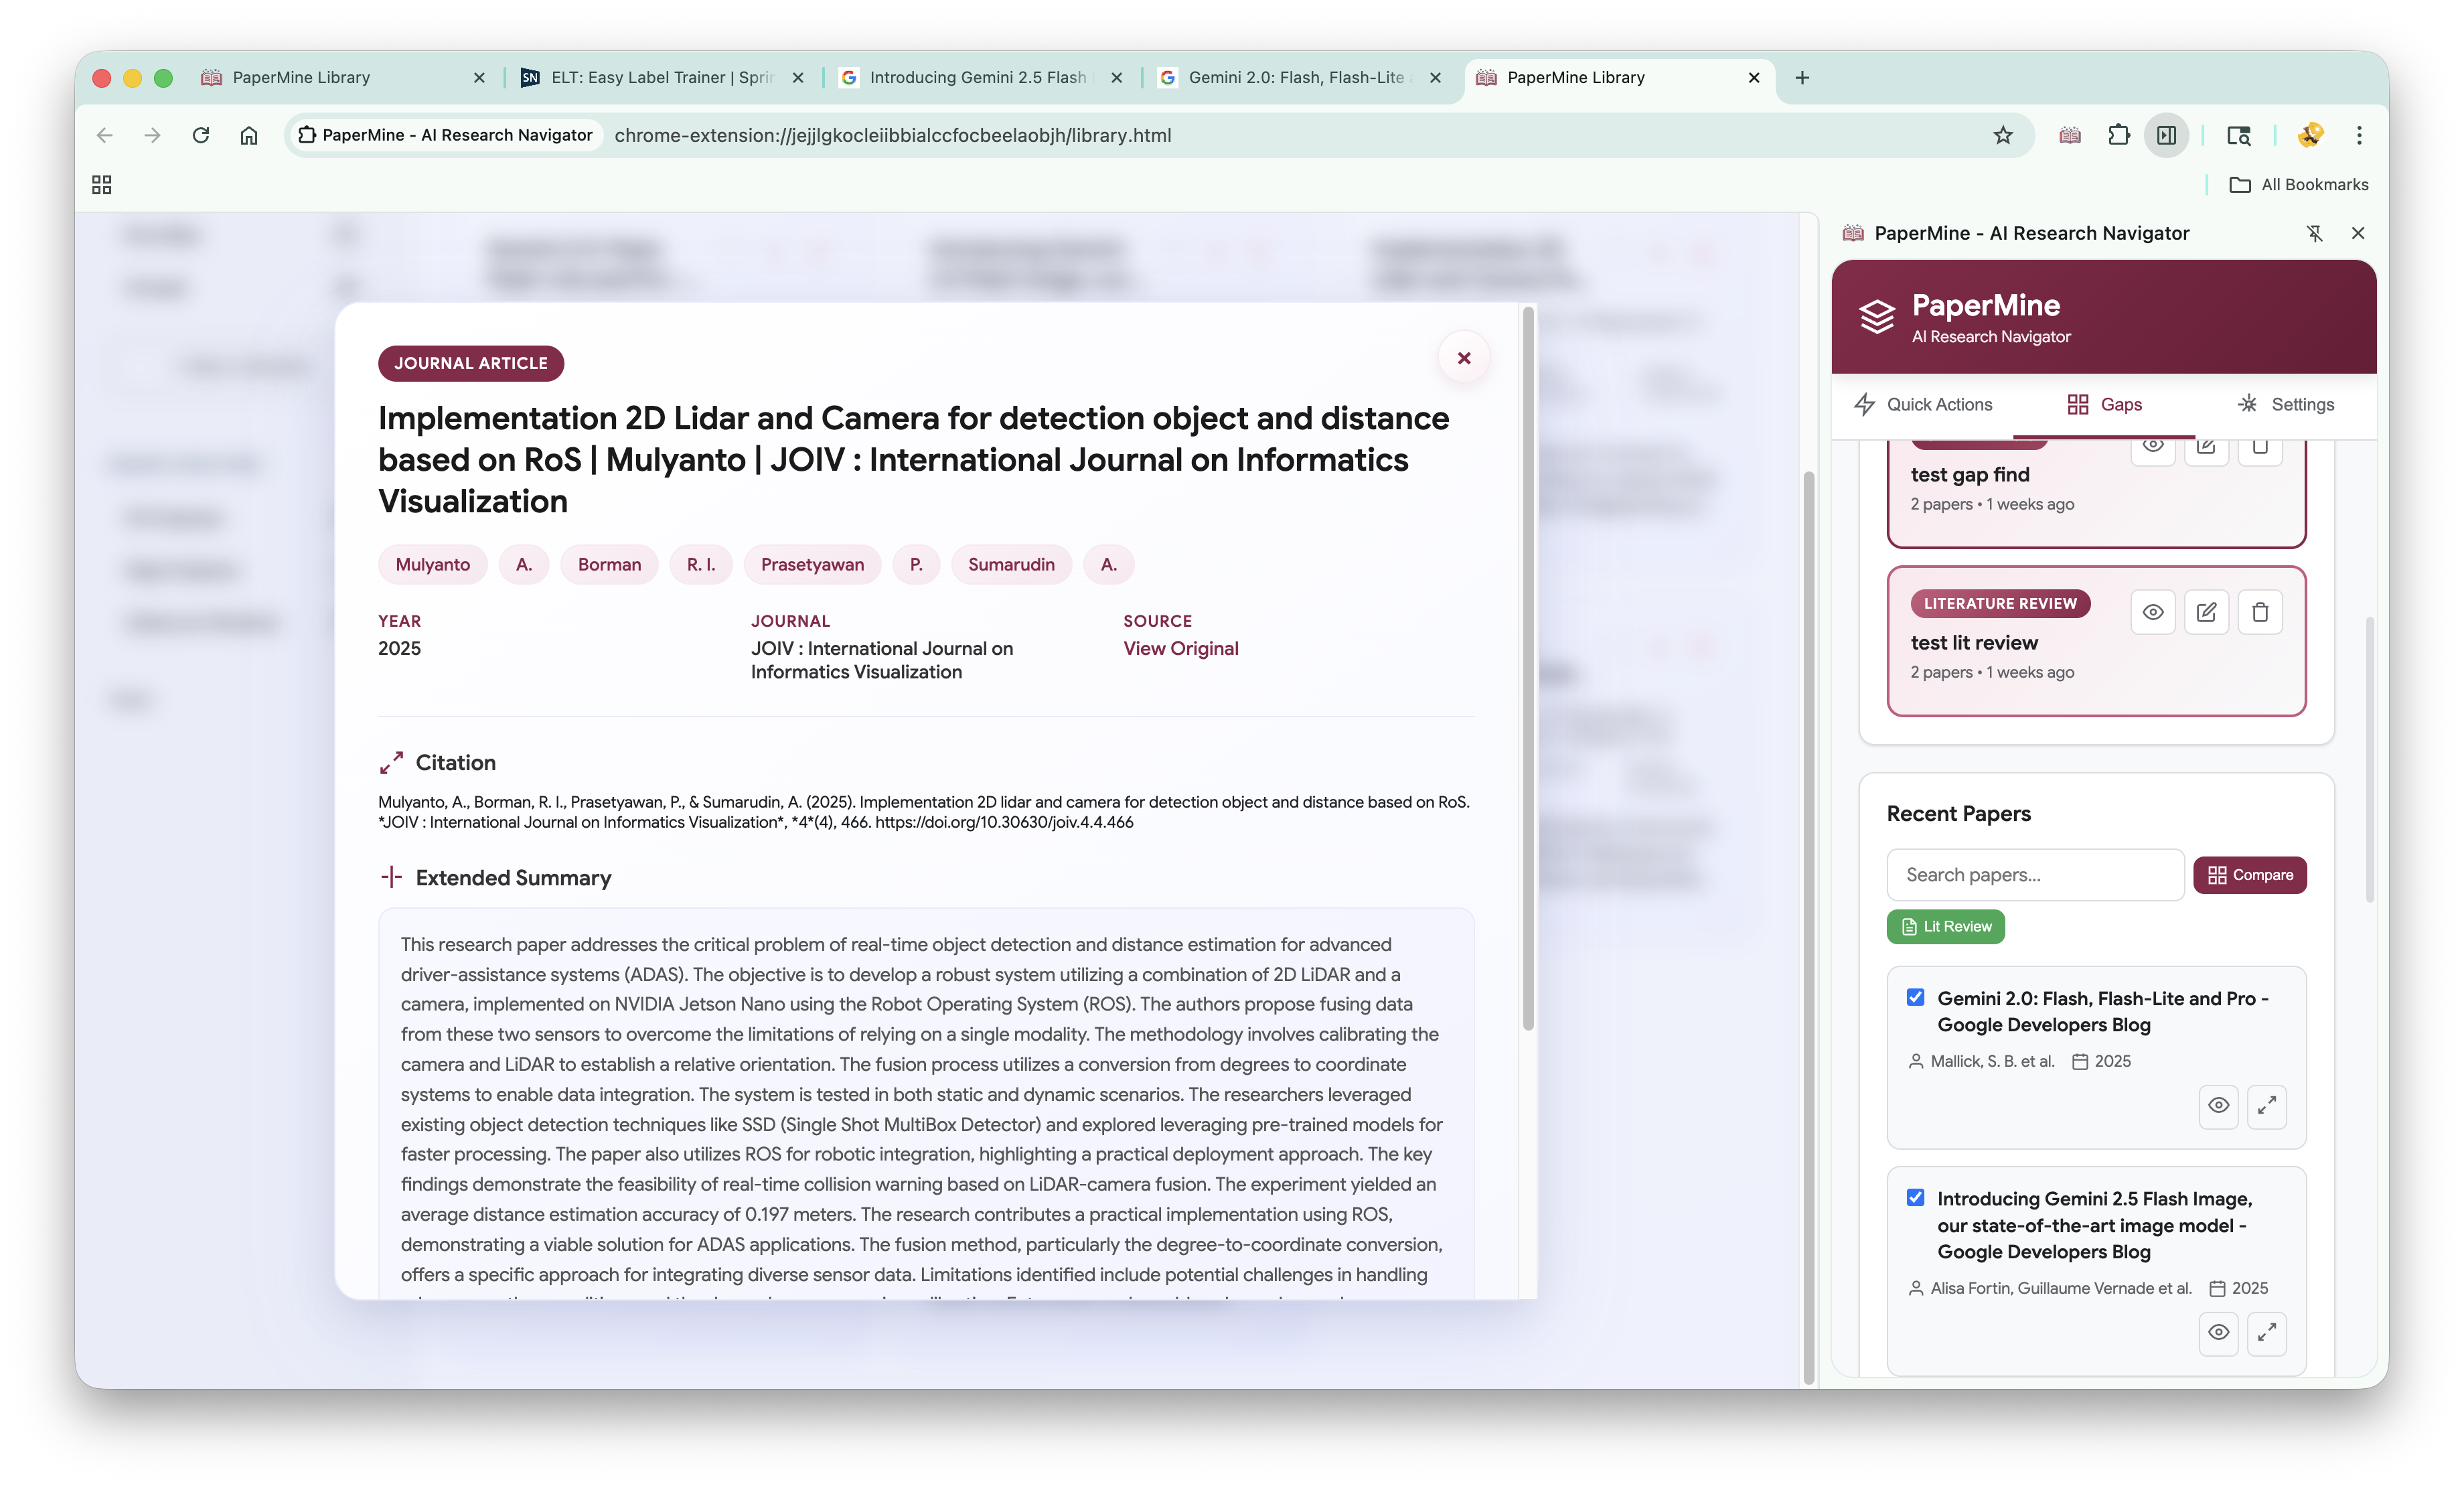Expand the Gemini 2.5 Flash Image paper

pyautogui.click(x=2266, y=1332)
